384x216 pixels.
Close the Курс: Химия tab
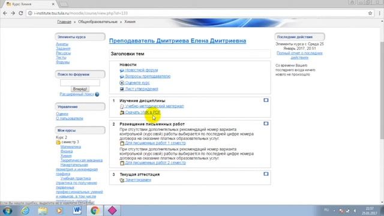click(53, 4)
